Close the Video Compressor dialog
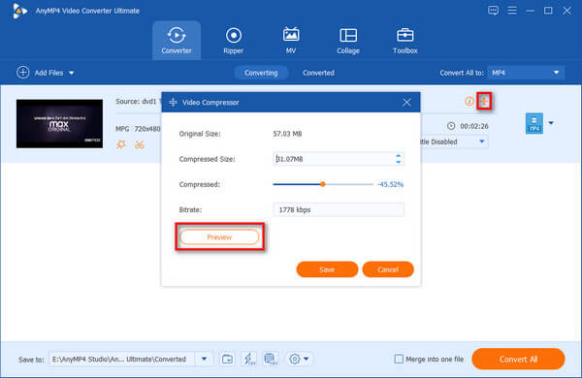Screen dimensions: 582x378 click(406, 103)
